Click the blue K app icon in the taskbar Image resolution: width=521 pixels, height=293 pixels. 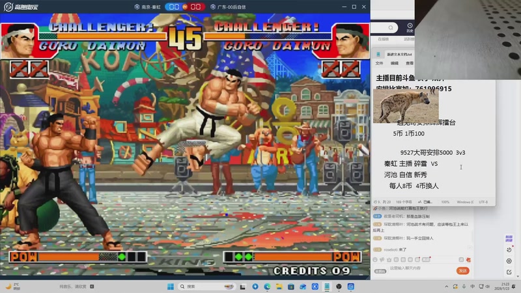click(315, 286)
